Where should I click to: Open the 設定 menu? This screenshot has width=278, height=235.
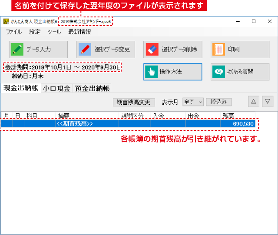coord(35,32)
